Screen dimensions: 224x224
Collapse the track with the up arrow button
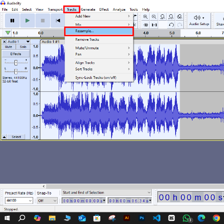tap(4, 137)
